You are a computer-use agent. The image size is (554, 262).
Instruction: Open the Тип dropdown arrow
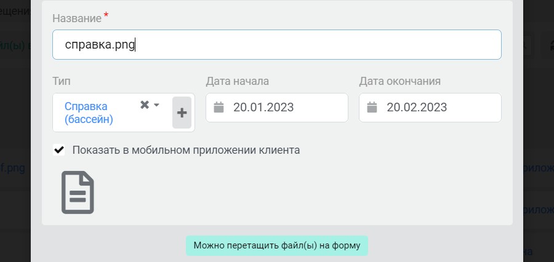(156, 105)
